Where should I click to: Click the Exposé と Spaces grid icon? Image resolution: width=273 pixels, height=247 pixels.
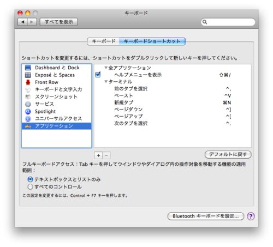(28, 75)
